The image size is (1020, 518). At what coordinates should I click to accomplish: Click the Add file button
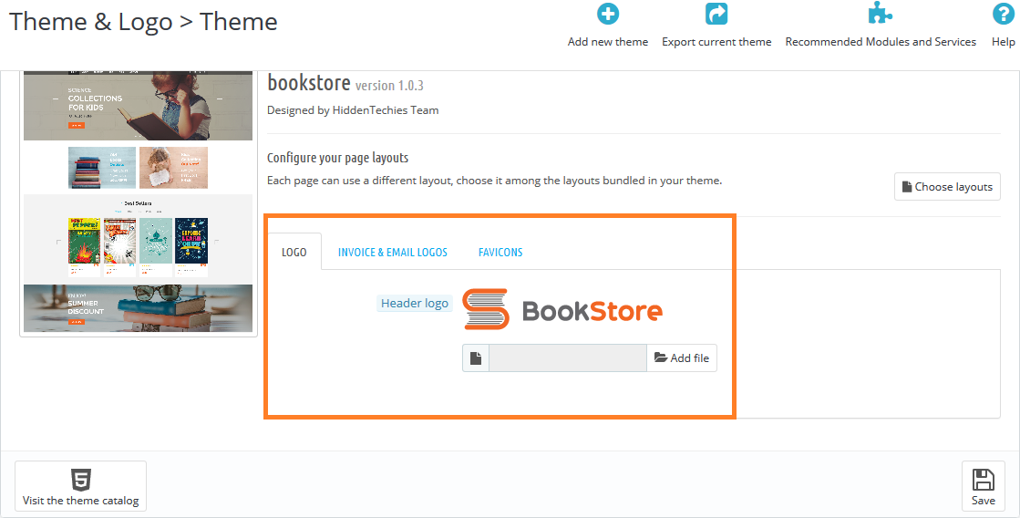(681, 357)
